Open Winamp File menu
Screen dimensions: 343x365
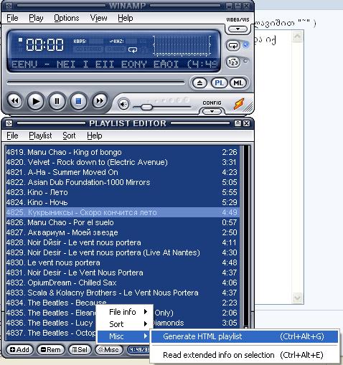[x=12, y=18]
